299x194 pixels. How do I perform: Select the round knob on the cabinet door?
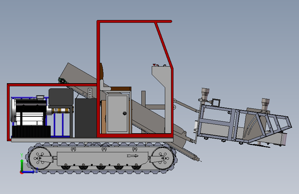pos(124,114)
